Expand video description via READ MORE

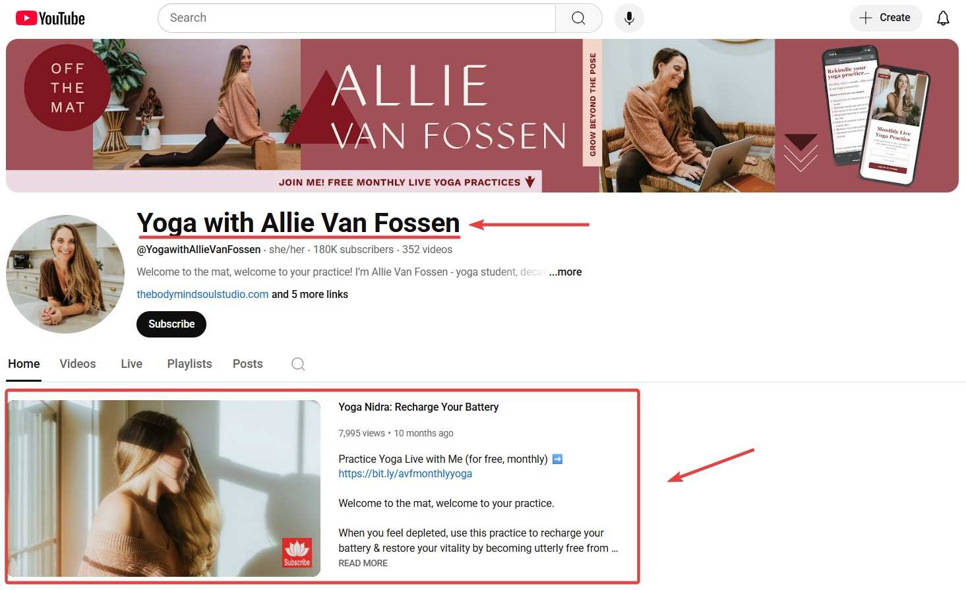[363, 563]
